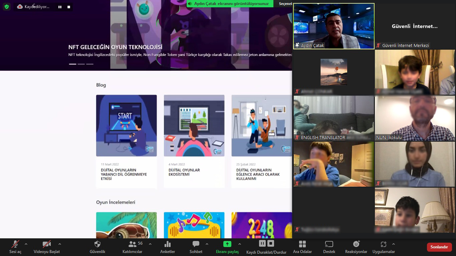Open Sohbet chat panel
The height and width of the screenshot is (256, 456).
pos(196,247)
